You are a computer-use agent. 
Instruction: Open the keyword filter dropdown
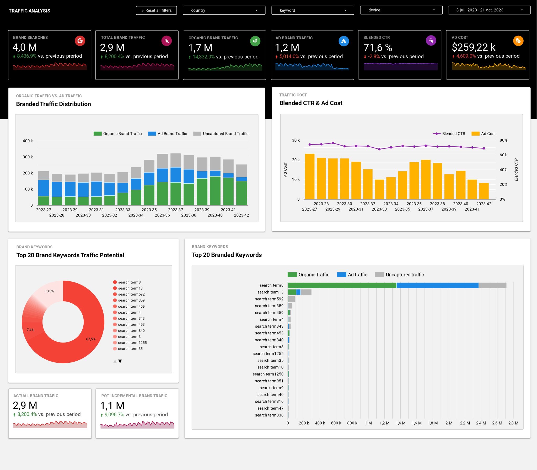(313, 10)
